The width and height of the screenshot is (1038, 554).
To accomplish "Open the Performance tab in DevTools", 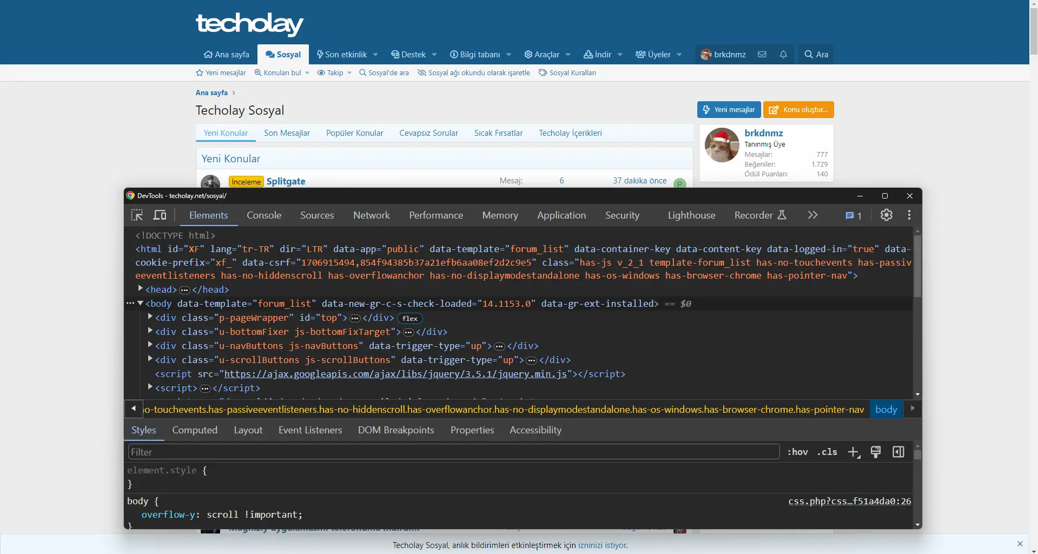I will pyautogui.click(x=436, y=215).
